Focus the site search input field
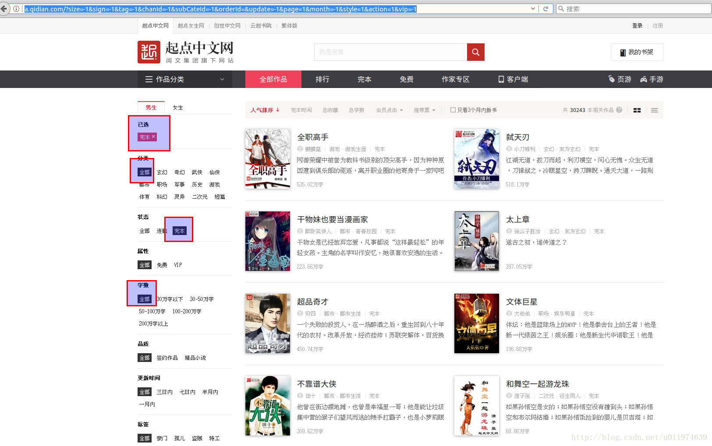Viewport: 712px width, 446px height. (x=390, y=52)
